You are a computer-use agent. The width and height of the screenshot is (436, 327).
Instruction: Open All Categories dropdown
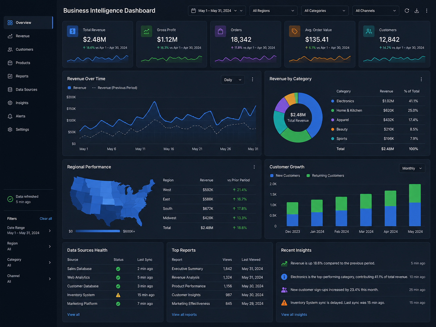(325, 11)
